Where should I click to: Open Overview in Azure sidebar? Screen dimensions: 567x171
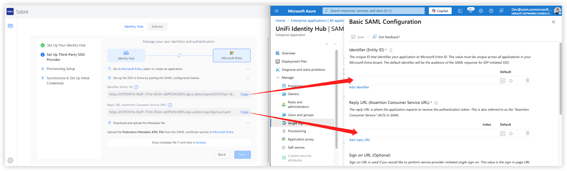tap(288, 53)
